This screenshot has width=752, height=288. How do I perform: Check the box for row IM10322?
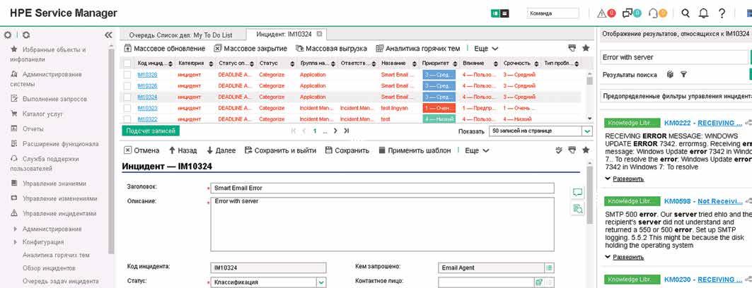127,119
